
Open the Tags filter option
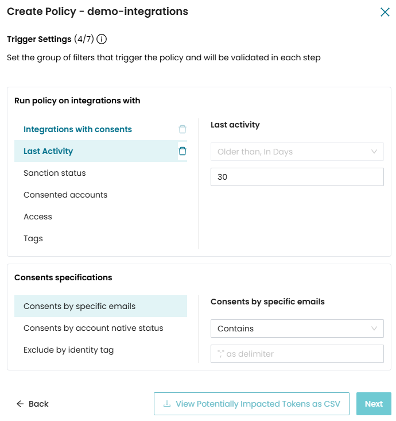[x=33, y=238]
